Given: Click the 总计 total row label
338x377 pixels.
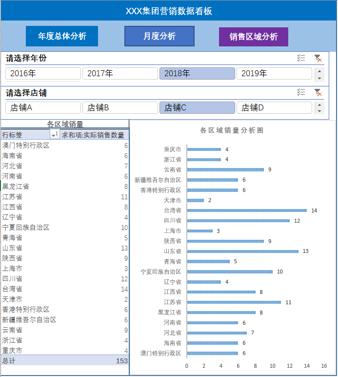Looking at the screenshot, I should coord(9,361).
